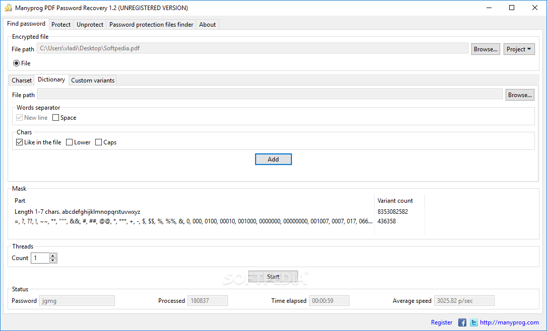Open the Custom variants sub-tab
The height and width of the screenshot is (331, 547).
(93, 80)
